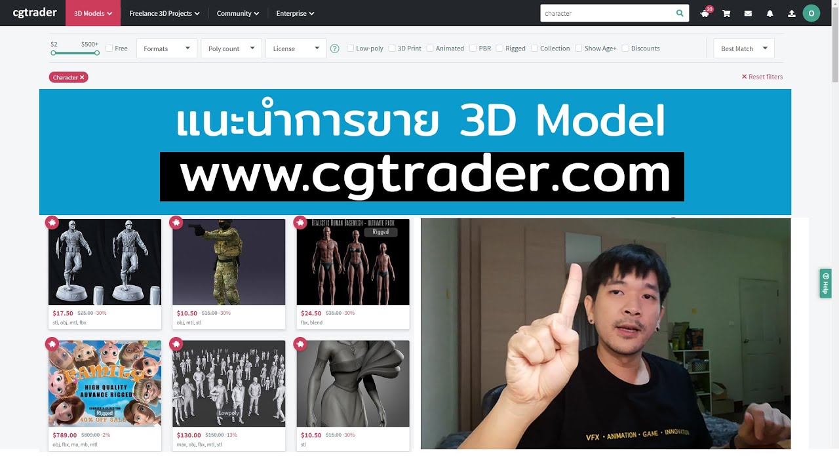The width and height of the screenshot is (839, 472).
Task: Click the cgtrader logo
Action: click(x=35, y=12)
